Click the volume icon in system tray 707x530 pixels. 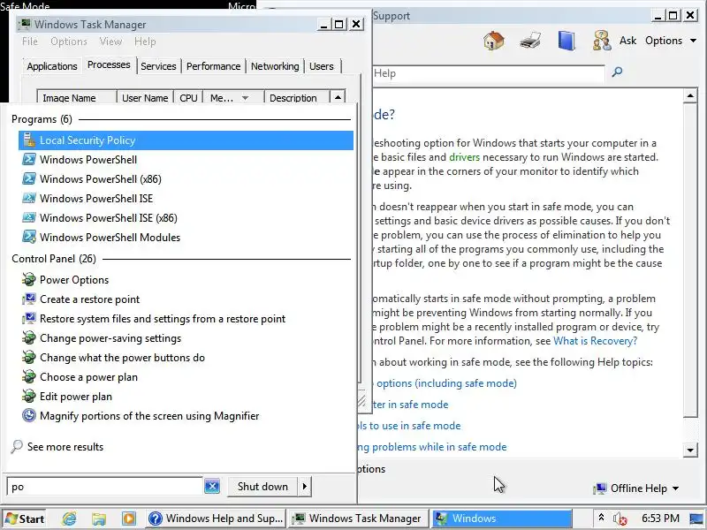[x=620, y=519]
